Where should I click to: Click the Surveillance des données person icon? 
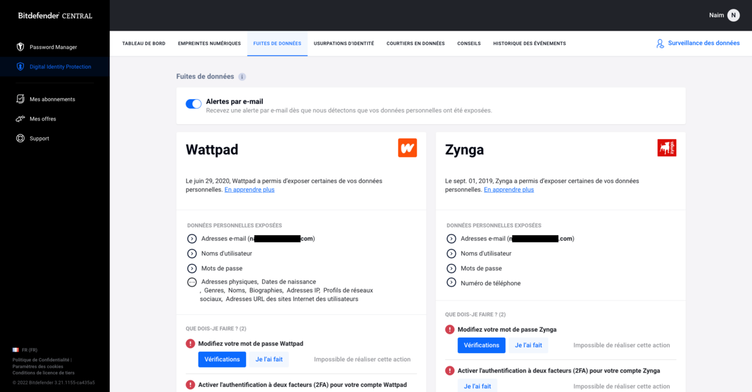coord(660,43)
